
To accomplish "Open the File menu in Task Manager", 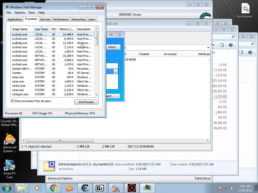I will pos(9,13).
